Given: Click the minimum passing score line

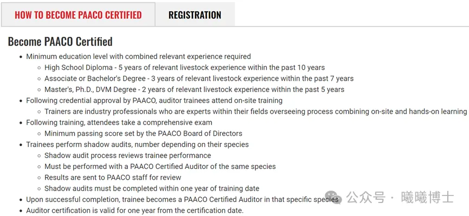Looking at the screenshot, I should pyautogui.click(x=143, y=133).
